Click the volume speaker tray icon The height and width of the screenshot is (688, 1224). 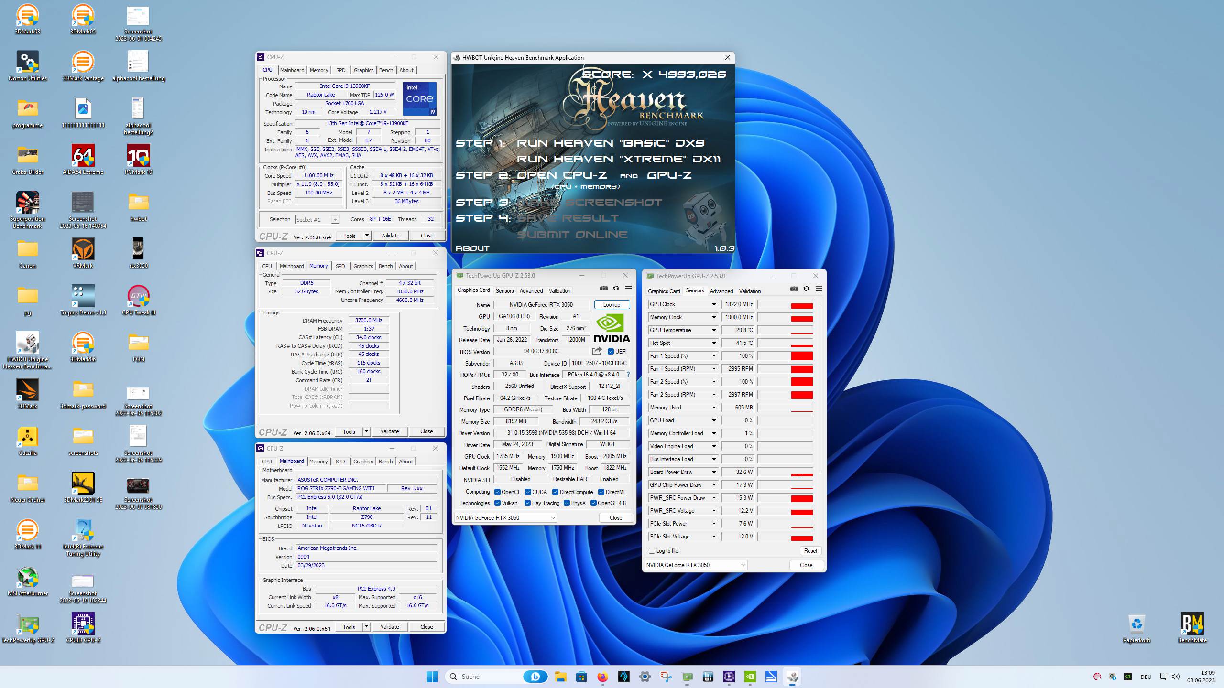coord(1176,677)
